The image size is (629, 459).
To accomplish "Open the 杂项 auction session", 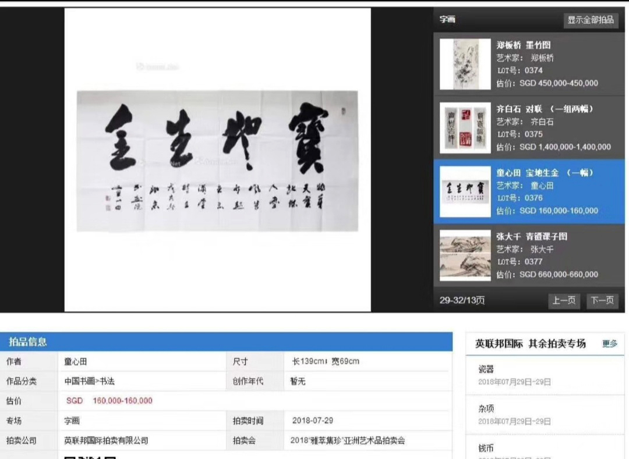I will [486, 409].
